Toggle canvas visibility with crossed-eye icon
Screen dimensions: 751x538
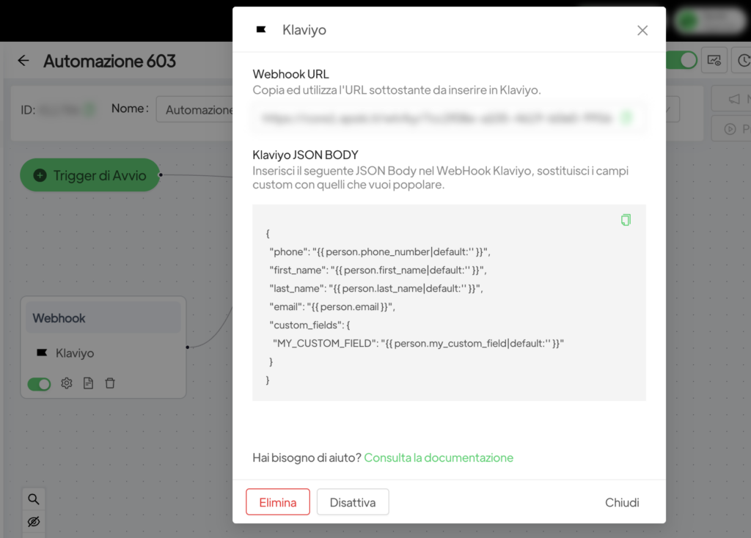tap(34, 522)
